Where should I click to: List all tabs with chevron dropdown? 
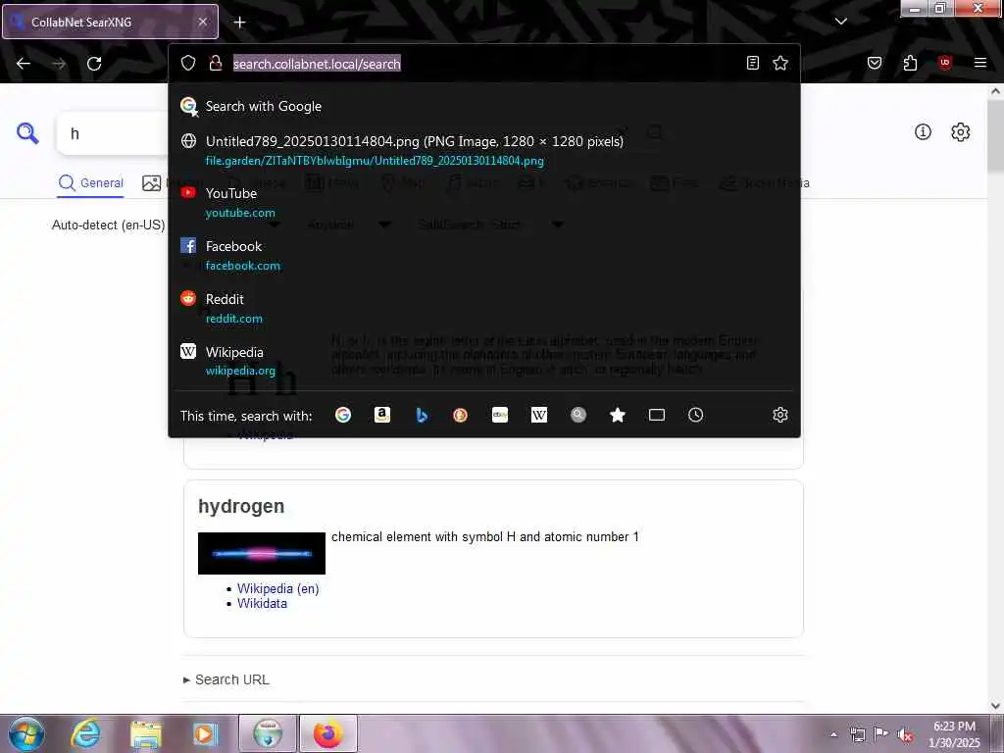(841, 22)
